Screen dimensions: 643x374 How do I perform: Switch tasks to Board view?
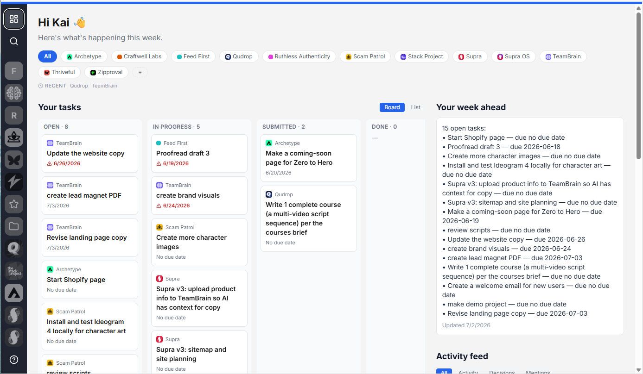[x=392, y=107]
